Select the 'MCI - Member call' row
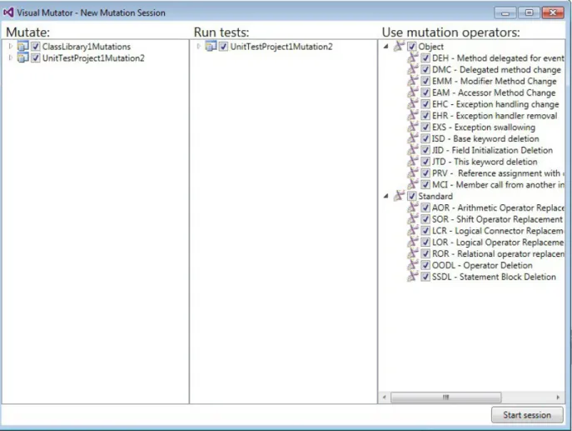572x431 pixels. [x=498, y=184]
